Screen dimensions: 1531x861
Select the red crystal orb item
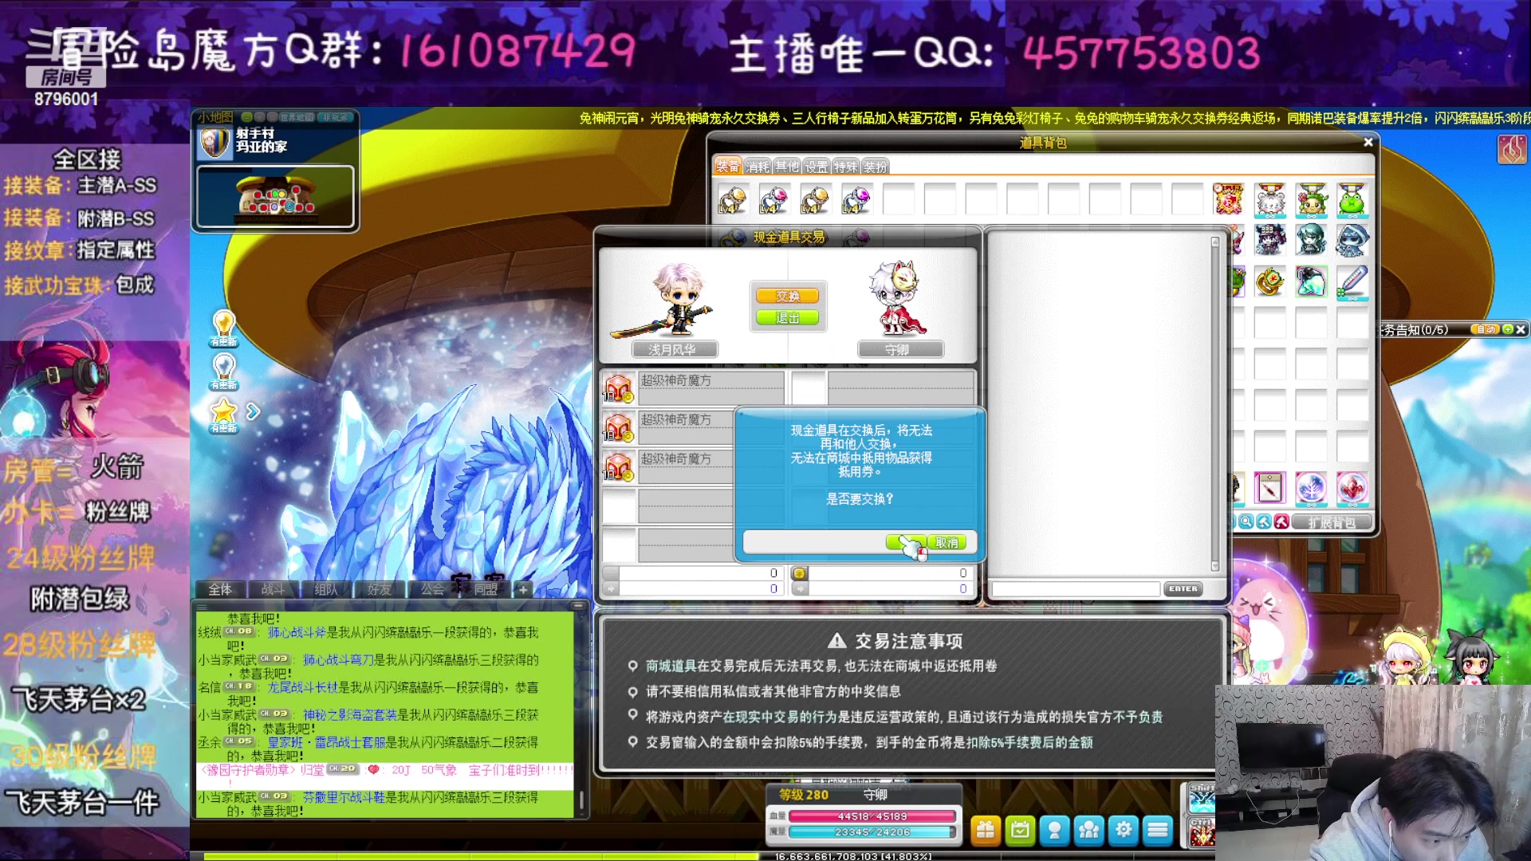pos(1353,488)
